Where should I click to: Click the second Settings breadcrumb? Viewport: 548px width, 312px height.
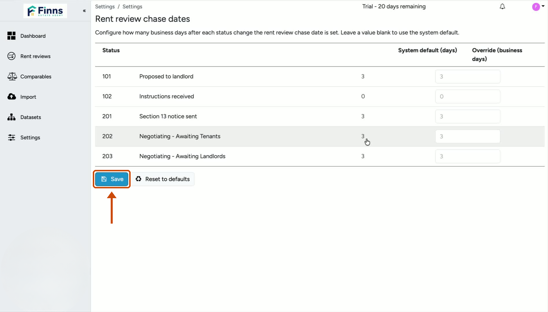click(132, 6)
